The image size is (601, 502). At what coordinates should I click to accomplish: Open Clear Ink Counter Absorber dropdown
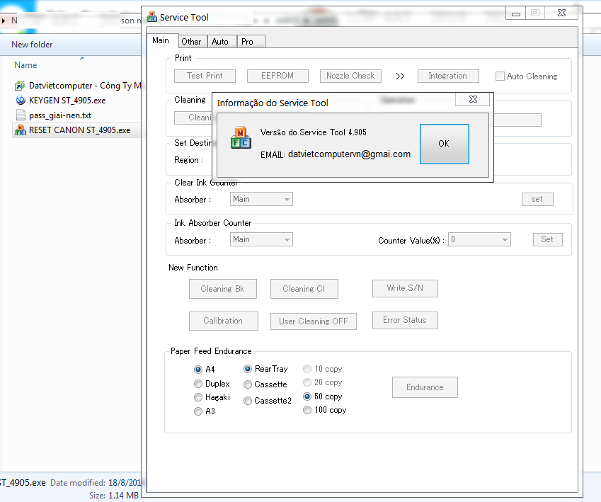click(x=261, y=199)
